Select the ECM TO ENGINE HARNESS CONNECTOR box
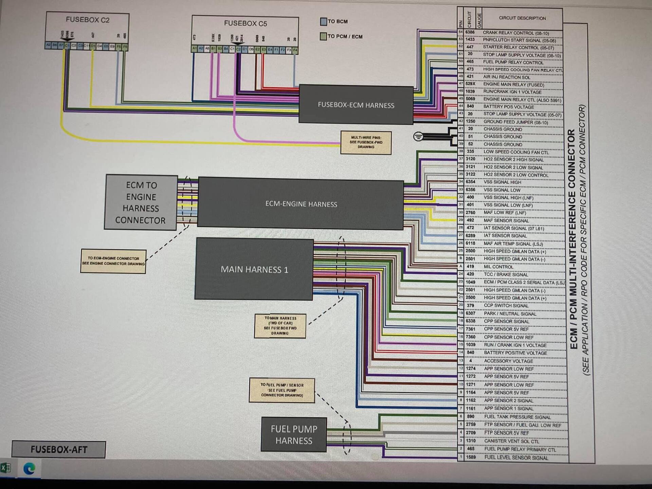The image size is (652, 489). pyautogui.click(x=141, y=202)
